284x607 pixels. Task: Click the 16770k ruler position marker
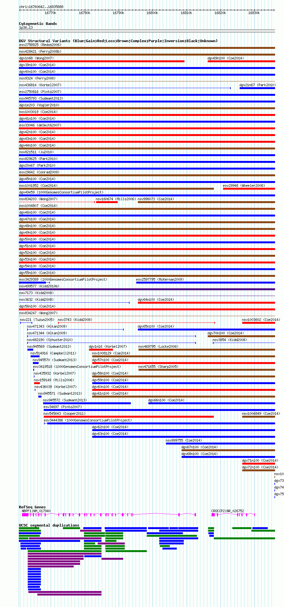tap(50, 13)
